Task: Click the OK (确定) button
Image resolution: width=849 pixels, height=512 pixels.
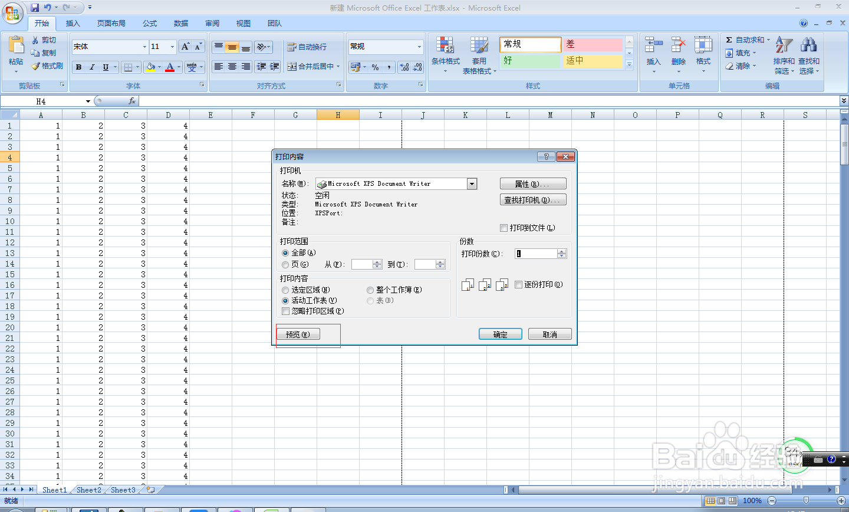Action: [500, 334]
